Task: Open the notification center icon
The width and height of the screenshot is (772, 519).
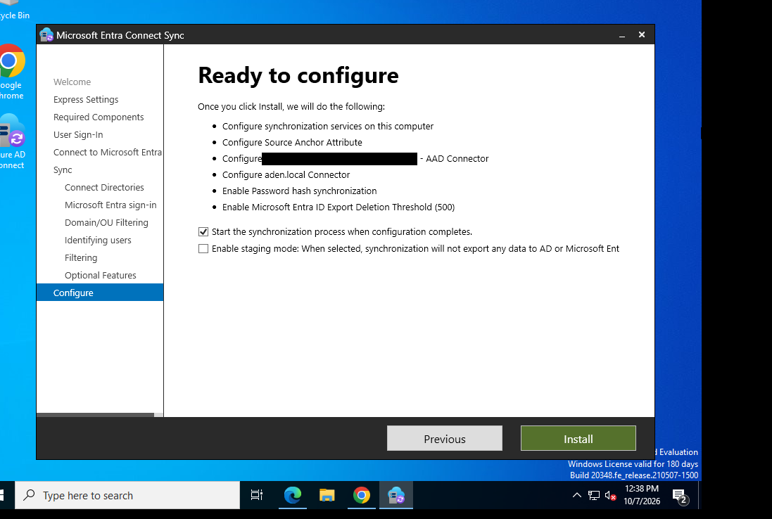Action: coord(681,496)
